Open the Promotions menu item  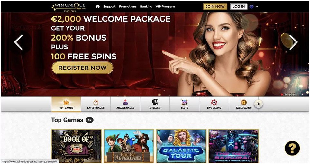click(128, 6)
